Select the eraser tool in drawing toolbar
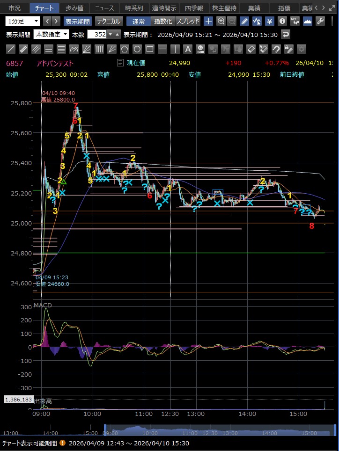 click(251, 49)
